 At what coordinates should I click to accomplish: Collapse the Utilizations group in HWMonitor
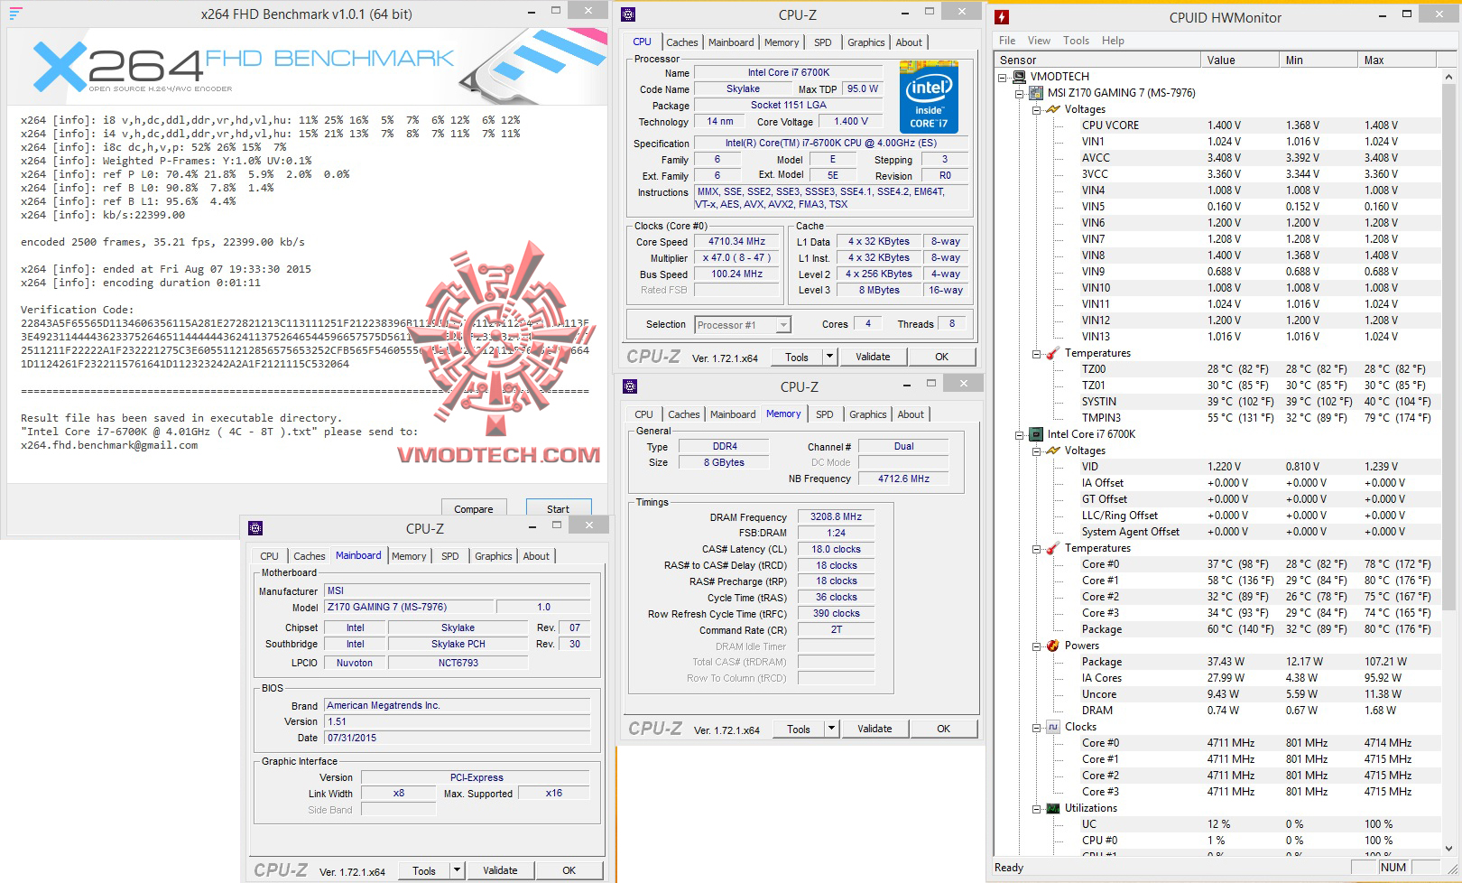click(1036, 808)
